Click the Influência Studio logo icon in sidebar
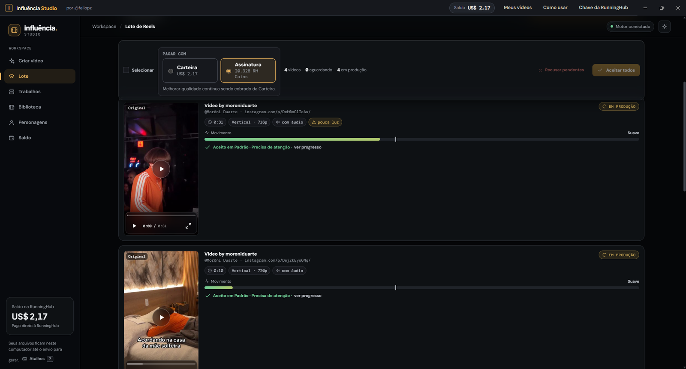Viewport: 686px width, 369px height. click(x=14, y=30)
